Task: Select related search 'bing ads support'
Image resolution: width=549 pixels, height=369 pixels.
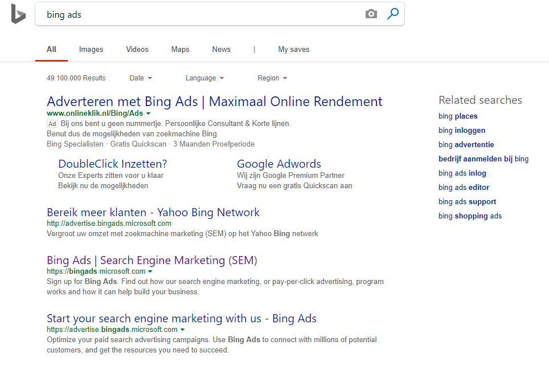Action: point(467,202)
